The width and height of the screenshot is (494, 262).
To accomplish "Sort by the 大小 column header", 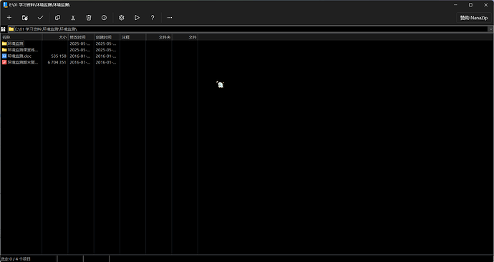I will 55,37.
